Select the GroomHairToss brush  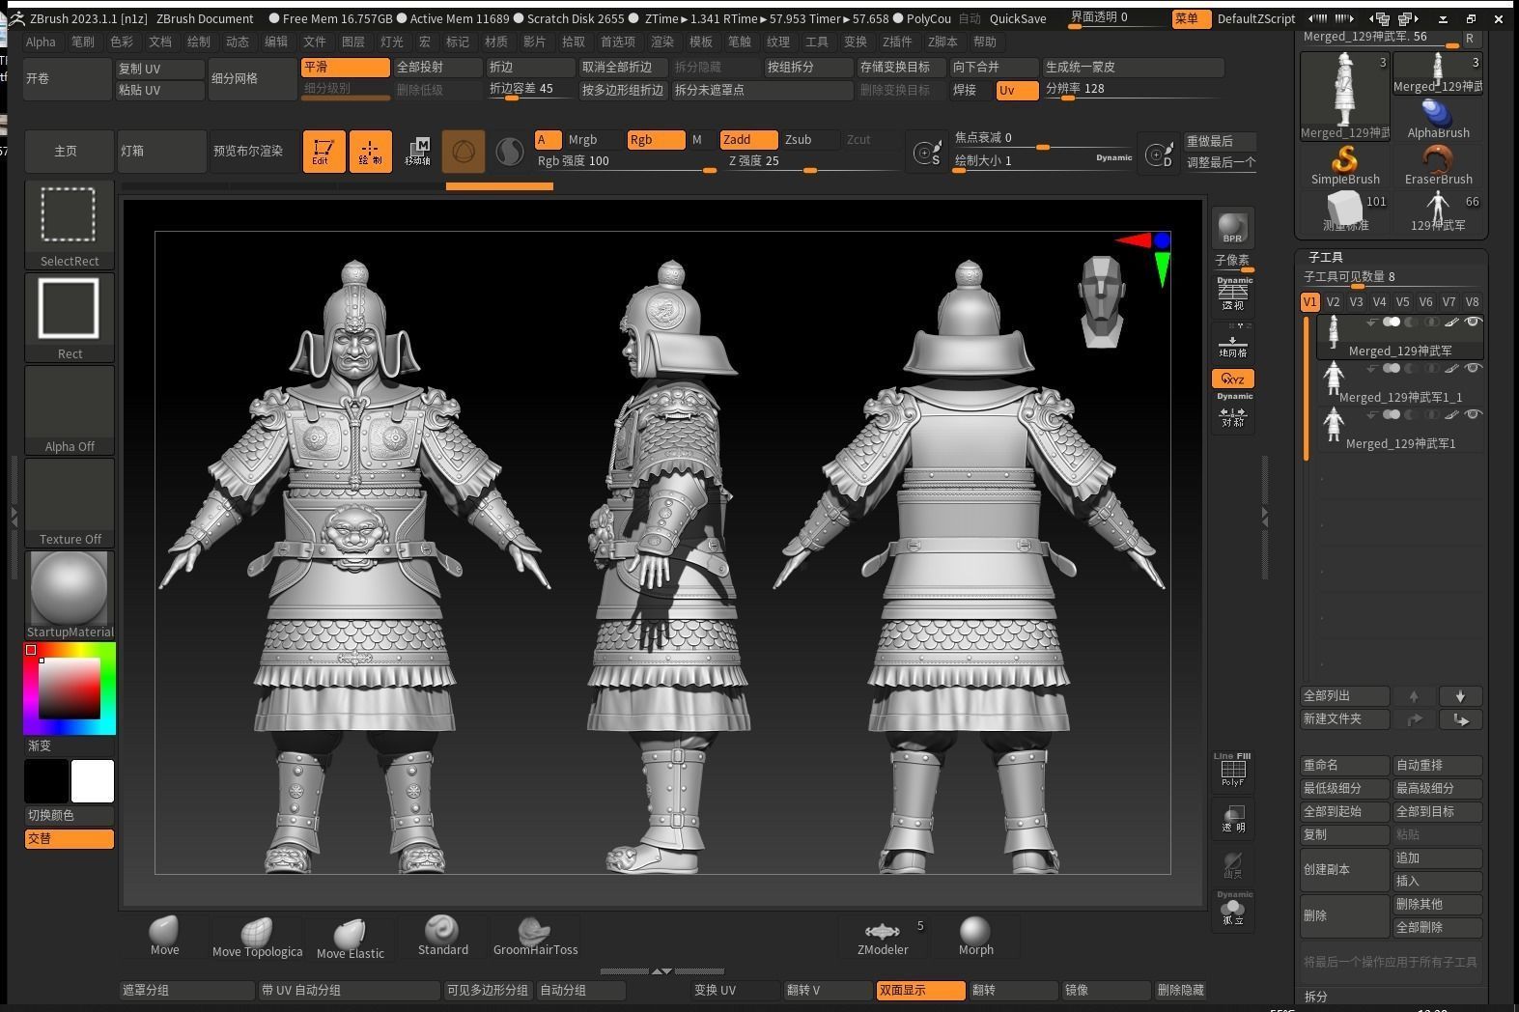(x=535, y=937)
